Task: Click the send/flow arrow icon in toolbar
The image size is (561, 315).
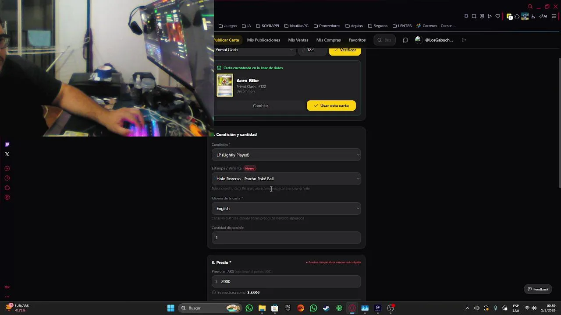Action: [490, 16]
